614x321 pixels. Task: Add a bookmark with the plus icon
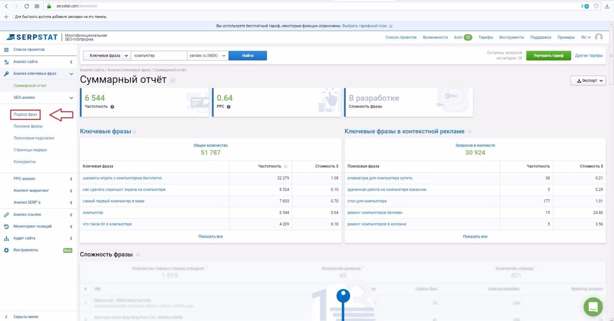[x=6, y=17]
